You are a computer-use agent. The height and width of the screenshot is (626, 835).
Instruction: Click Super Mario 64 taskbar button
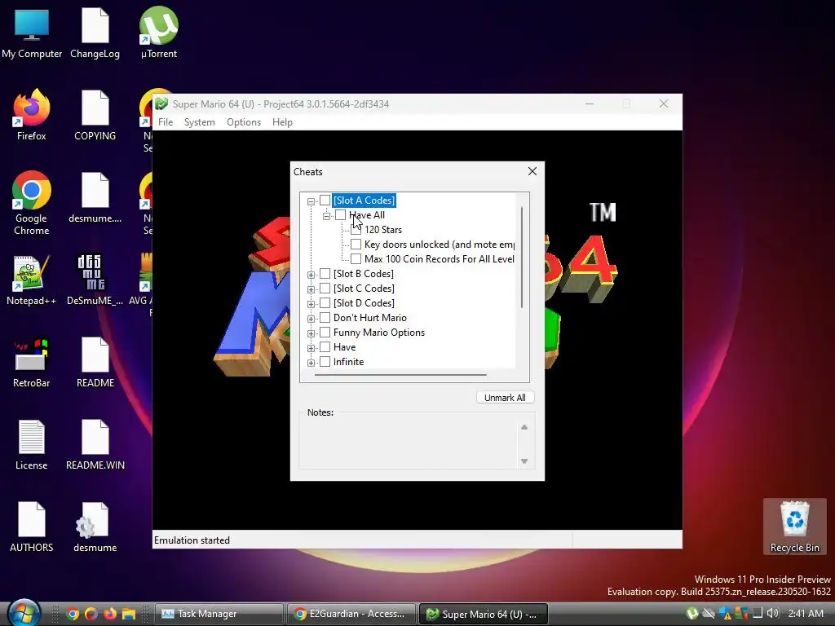484,614
